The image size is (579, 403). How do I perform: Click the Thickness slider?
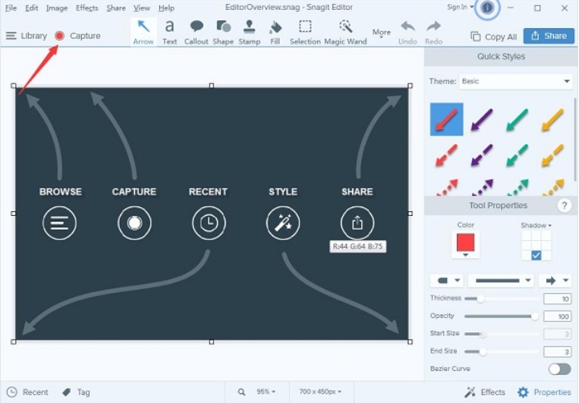[x=501, y=298]
